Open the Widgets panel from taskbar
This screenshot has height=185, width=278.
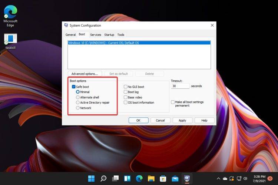127,179
